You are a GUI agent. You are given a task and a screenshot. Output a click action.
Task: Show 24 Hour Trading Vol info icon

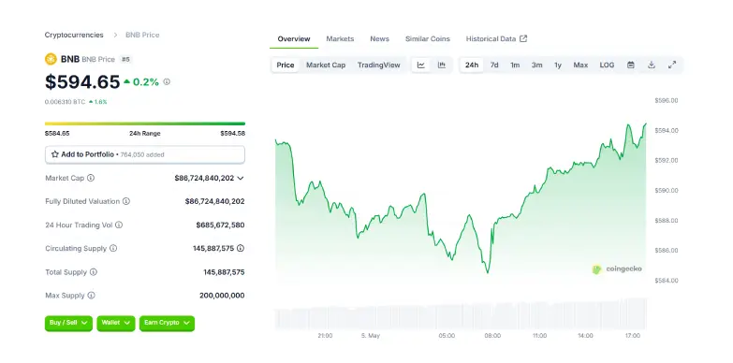(119, 225)
